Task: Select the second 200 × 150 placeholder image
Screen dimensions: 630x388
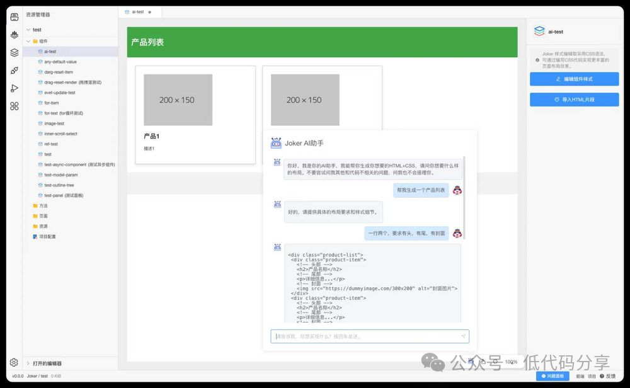Action: click(x=305, y=100)
